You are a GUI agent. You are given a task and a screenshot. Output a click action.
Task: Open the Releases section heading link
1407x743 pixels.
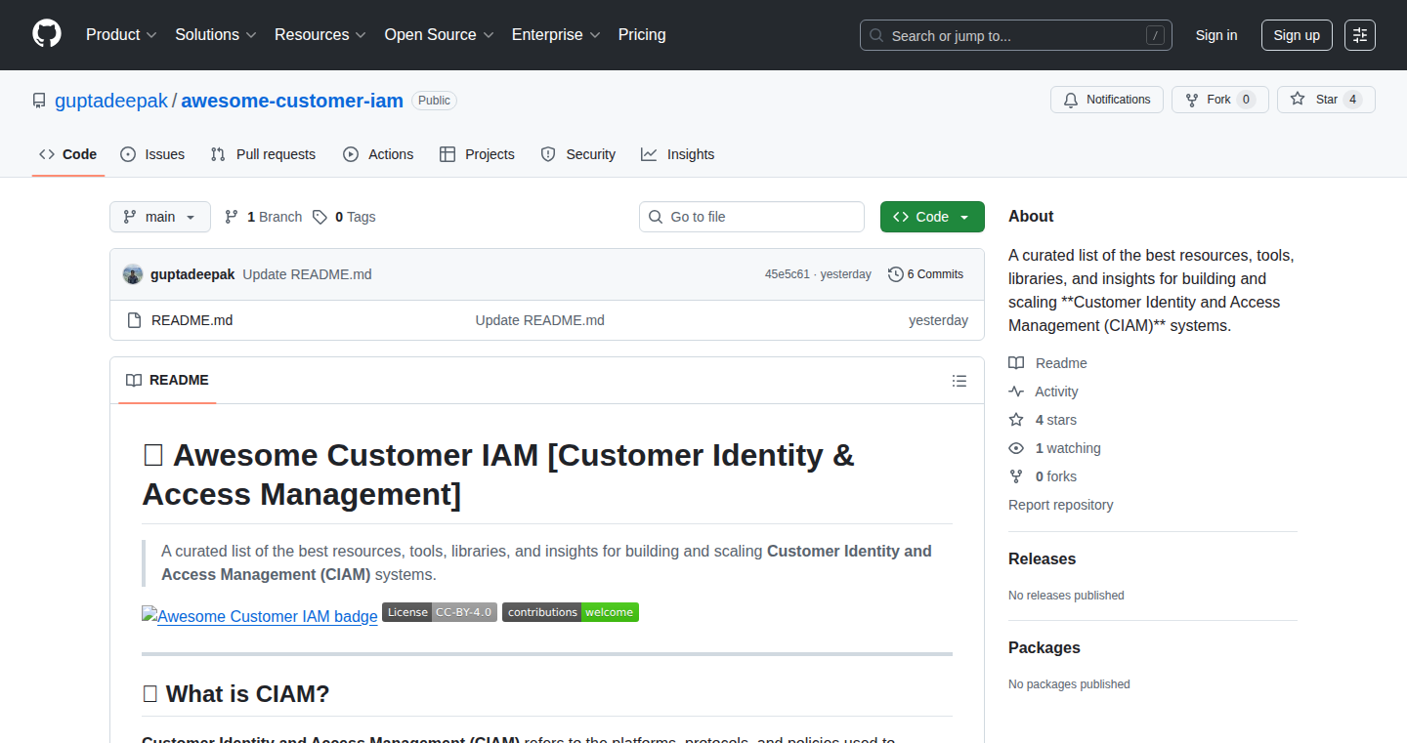coord(1042,558)
